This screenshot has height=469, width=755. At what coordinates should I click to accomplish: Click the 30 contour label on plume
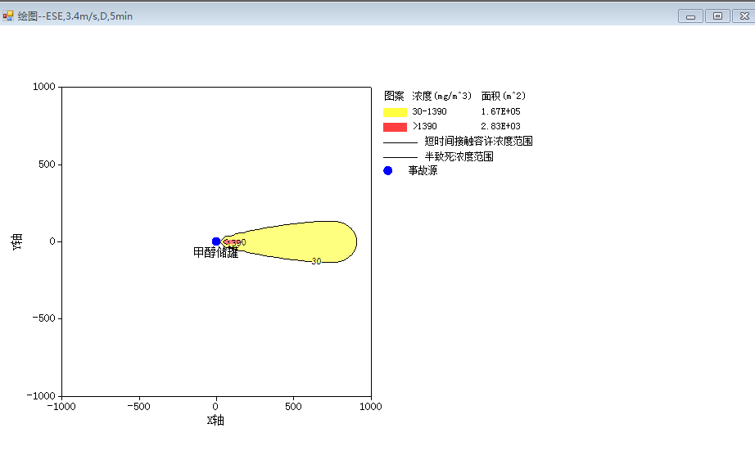[x=316, y=261]
